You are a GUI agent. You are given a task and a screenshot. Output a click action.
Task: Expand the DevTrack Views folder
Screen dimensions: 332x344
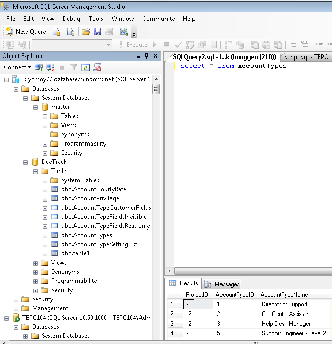[x=35, y=263]
